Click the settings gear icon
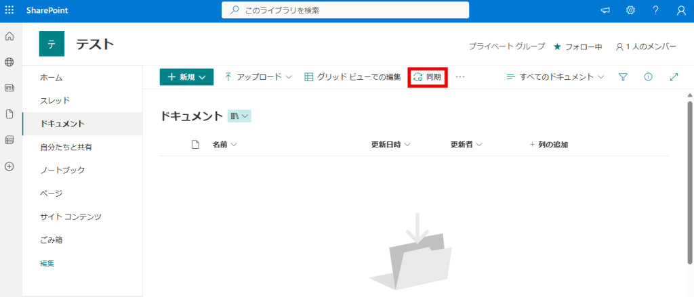The height and width of the screenshot is (297, 694). [x=630, y=11]
